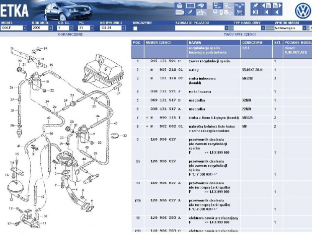Click the OGRANICZENIE link

70,34
